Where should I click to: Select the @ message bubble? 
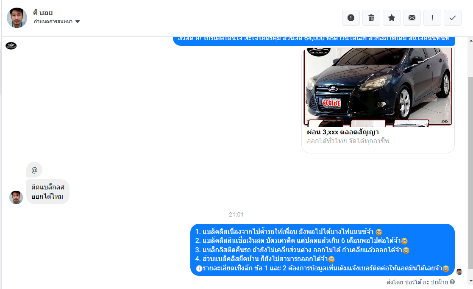coord(34,170)
